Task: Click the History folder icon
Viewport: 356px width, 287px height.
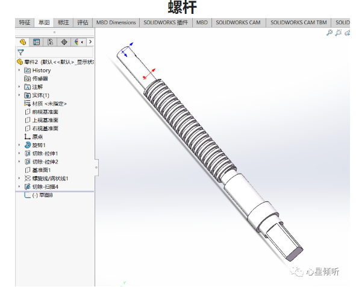Action: pos(27,71)
